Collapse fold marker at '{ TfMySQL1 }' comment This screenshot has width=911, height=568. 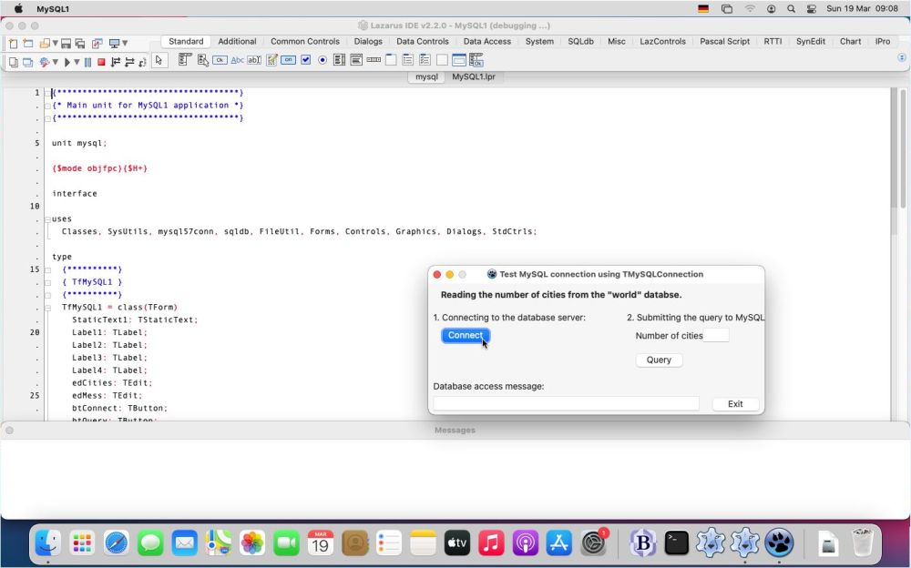pyautogui.click(x=47, y=282)
